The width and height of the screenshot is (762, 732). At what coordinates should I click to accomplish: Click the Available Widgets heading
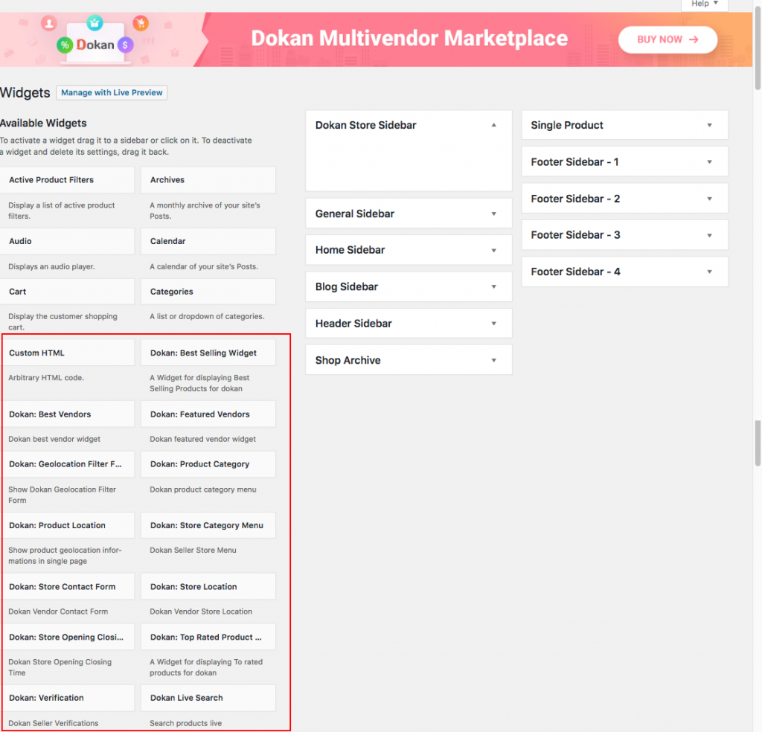pos(43,123)
